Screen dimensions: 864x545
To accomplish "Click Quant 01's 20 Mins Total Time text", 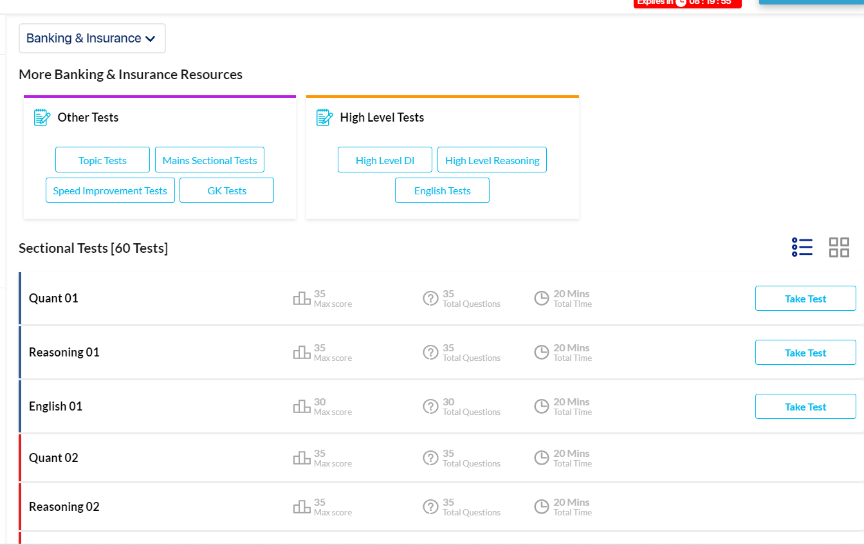I will (573, 299).
